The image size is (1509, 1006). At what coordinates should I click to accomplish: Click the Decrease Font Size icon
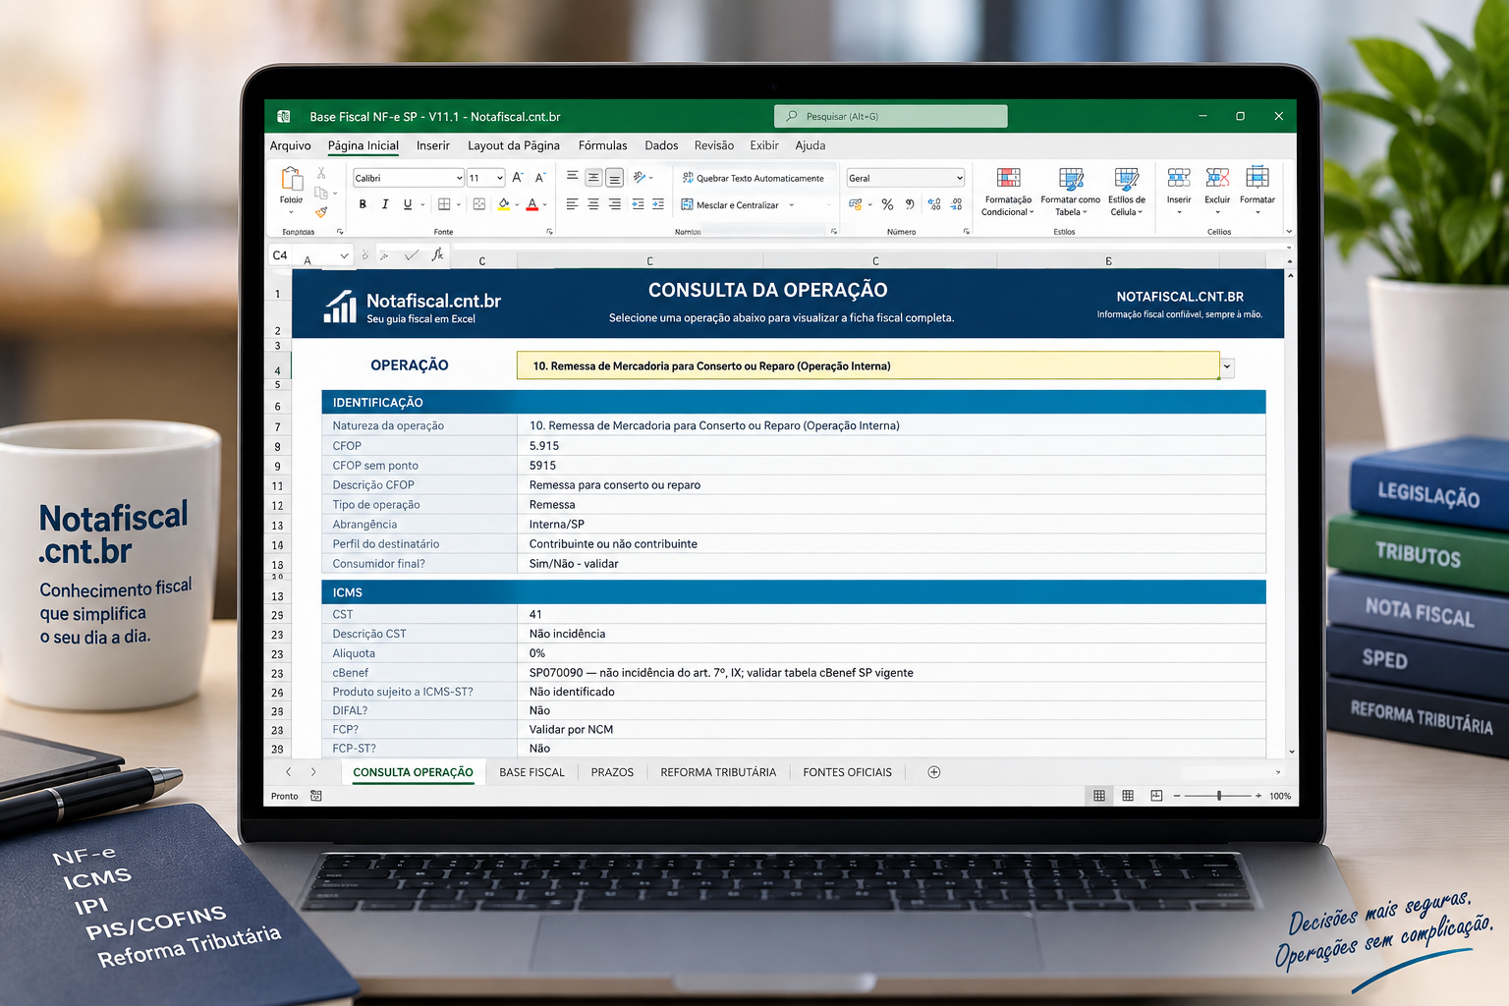[x=539, y=178]
